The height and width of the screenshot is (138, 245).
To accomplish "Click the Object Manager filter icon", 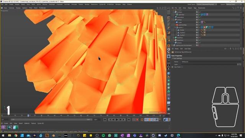I will coord(238,8).
